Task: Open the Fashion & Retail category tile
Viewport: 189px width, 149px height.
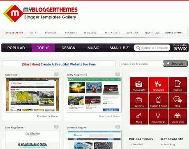Action: coord(159,101)
